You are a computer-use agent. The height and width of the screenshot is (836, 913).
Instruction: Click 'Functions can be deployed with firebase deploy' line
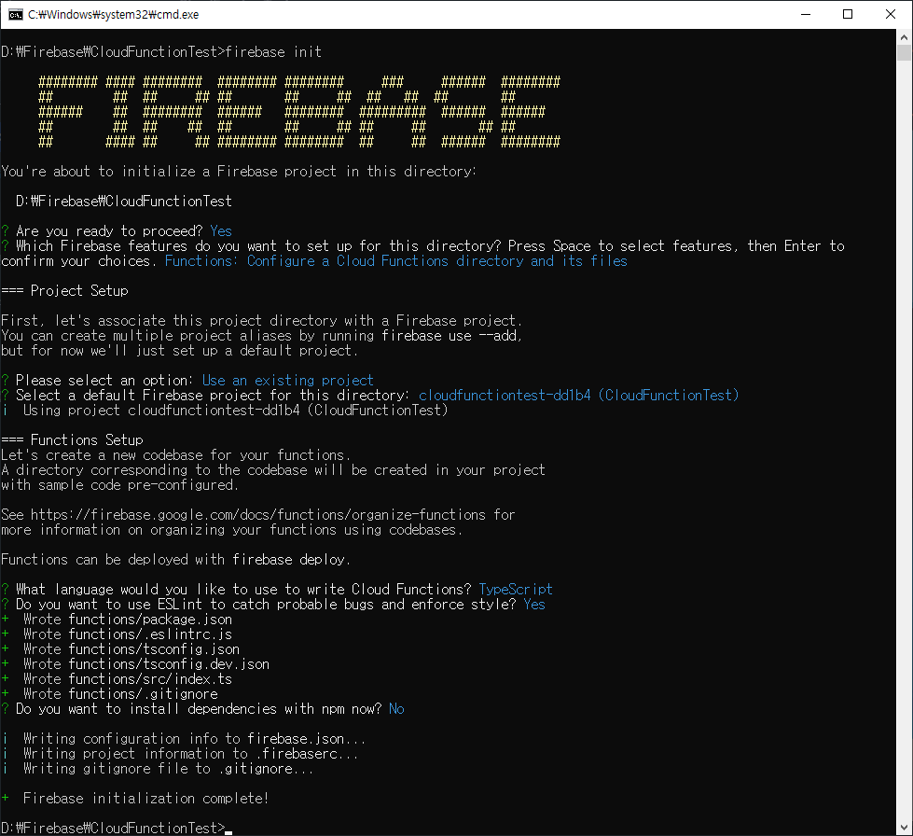click(176, 559)
